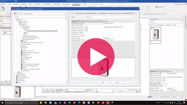Expand the Beveiligingsschakelaar group
Image resolution: width=187 pixels, height=105 pixels.
[x=22, y=36]
